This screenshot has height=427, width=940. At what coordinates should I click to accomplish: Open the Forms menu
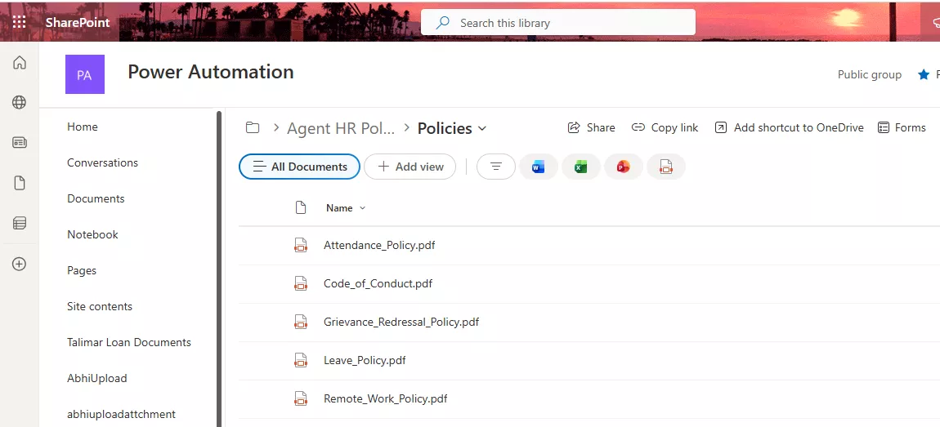[x=902, y=127]
